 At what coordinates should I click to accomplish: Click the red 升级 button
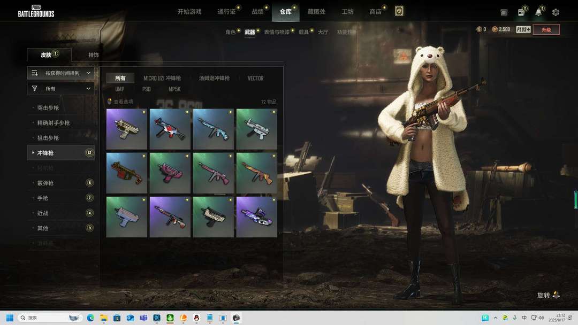pos(546,29)
